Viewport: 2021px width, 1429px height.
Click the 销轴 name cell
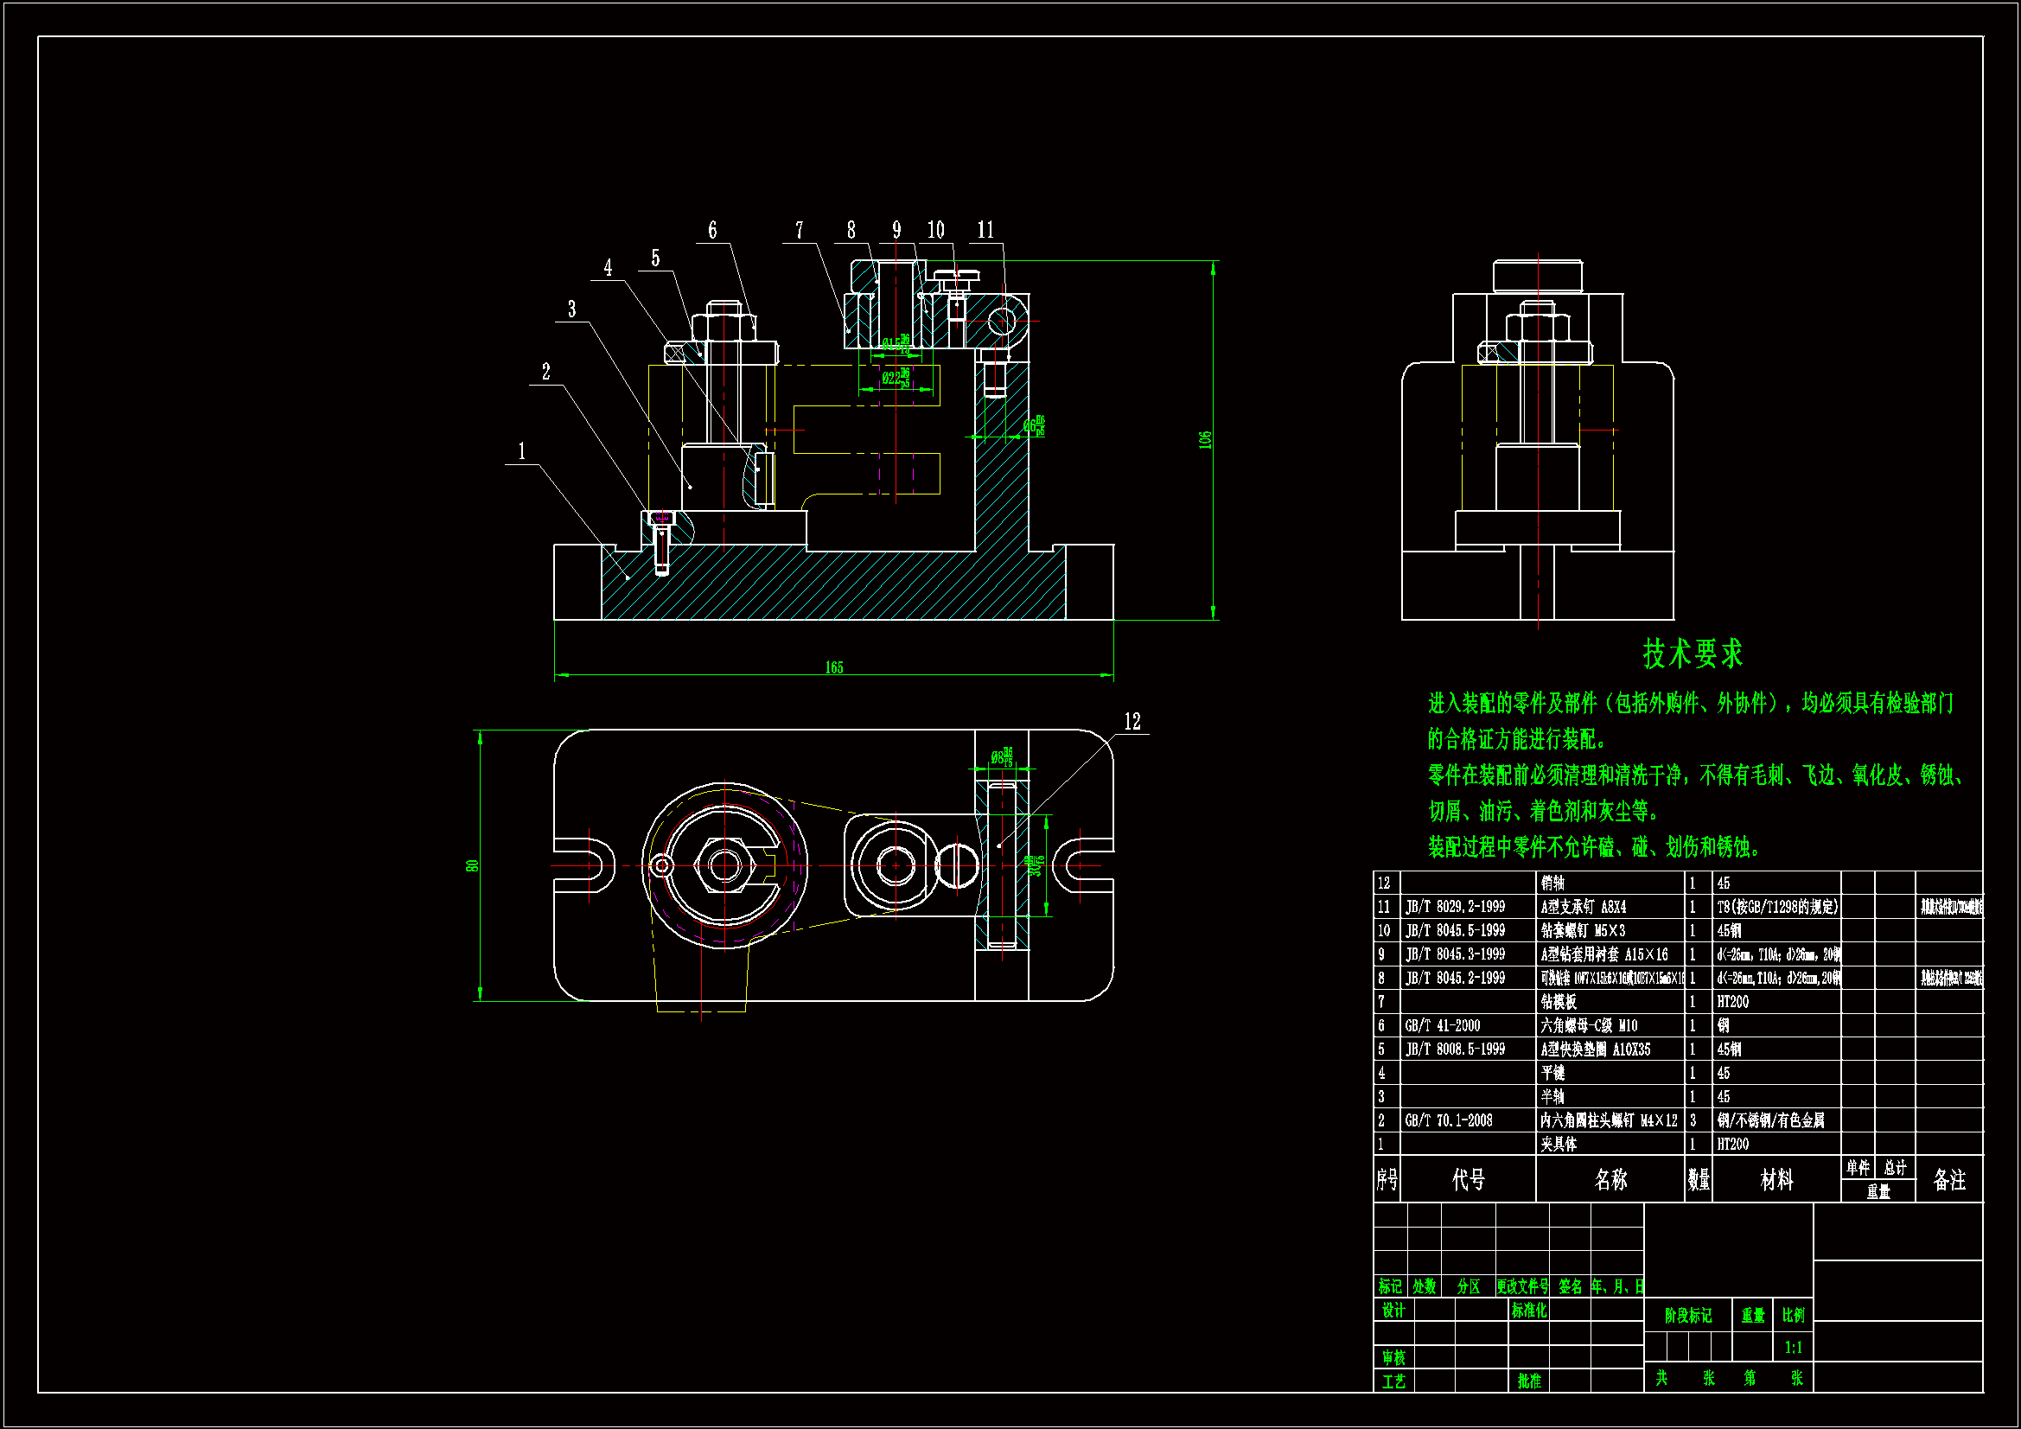tap(1552, 884)
